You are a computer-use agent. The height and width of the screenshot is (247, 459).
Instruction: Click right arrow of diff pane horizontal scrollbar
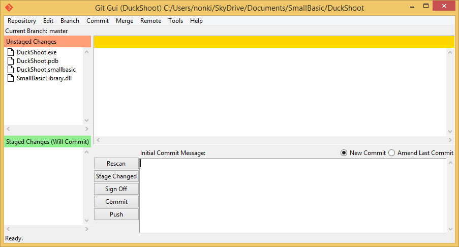[x=450, y=140]
